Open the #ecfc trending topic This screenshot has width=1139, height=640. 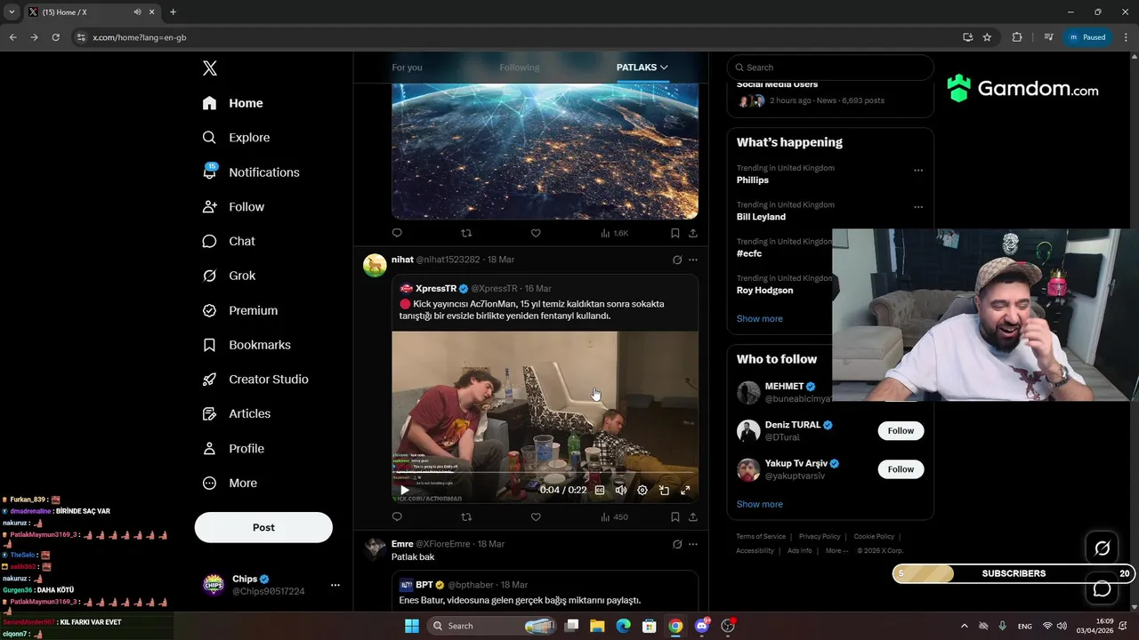[x=749, y=253]
